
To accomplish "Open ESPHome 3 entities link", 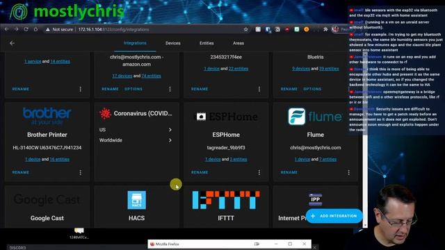I will pos(238,159).
